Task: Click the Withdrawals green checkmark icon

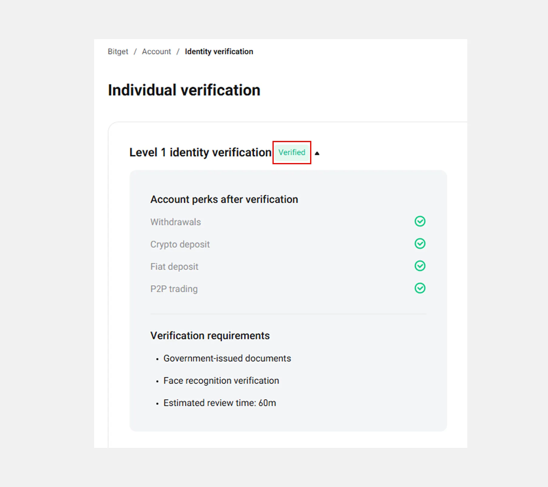Action: click(420, 222)
